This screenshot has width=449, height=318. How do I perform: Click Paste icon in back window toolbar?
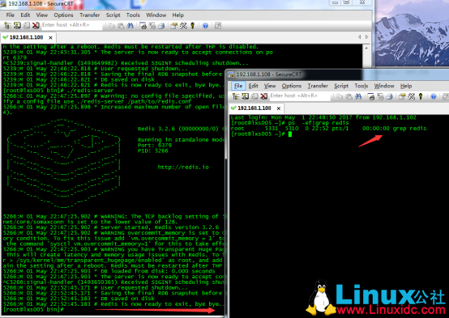click(121, 26)
